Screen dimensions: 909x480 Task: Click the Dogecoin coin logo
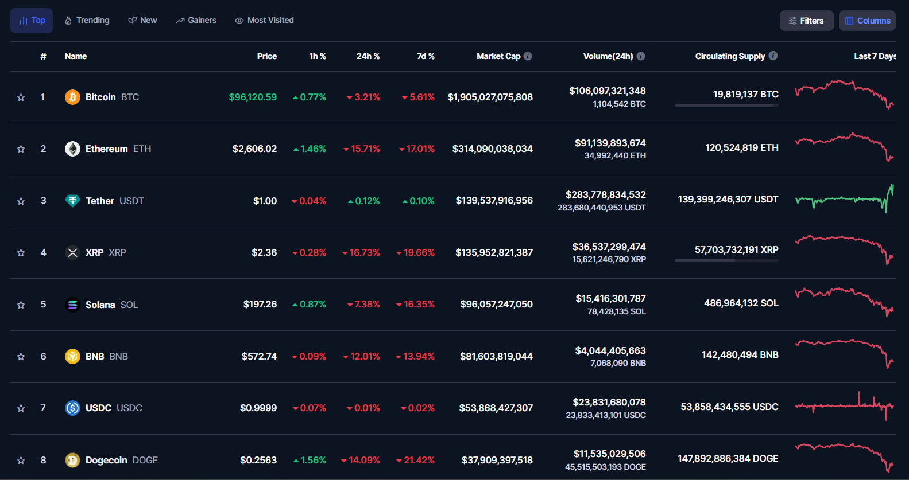[x=72, y=460]
